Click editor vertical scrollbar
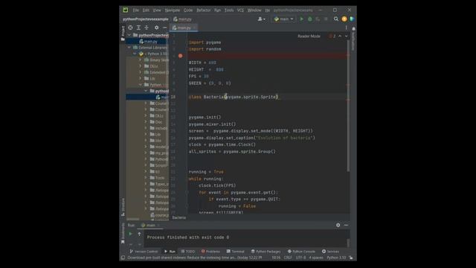476x268 pixels. (x=348, y=106)
